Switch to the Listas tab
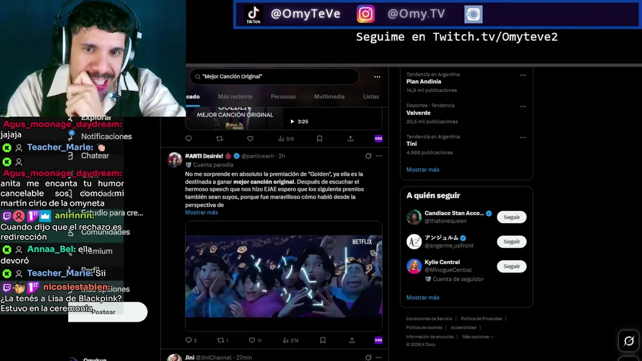Viewport: 642px width, 361px height. click(x=371, y=97)
